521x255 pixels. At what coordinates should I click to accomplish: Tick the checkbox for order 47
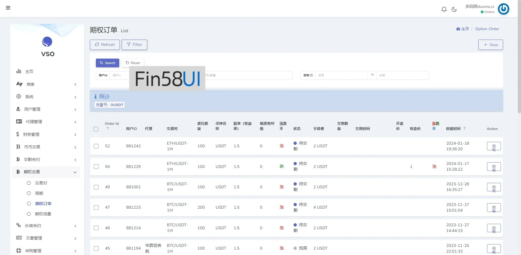pos(96,208)
